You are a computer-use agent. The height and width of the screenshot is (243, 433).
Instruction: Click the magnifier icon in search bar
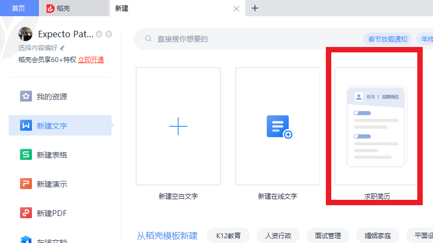(148, 39)
